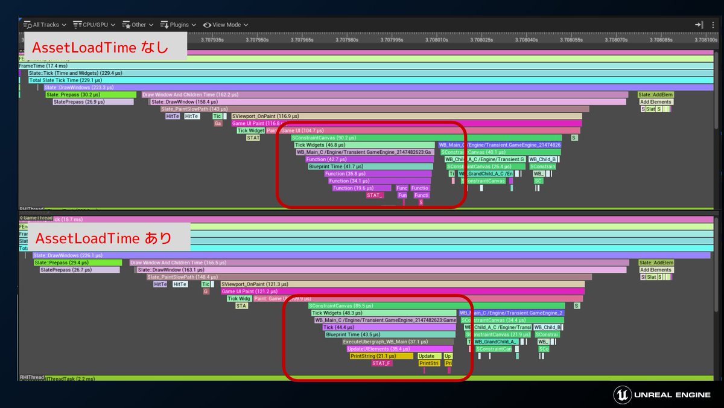Screen dimensions: 724x408
Task: Open the CPU/GPU tracks dropdown
Action: click(94, 25)
